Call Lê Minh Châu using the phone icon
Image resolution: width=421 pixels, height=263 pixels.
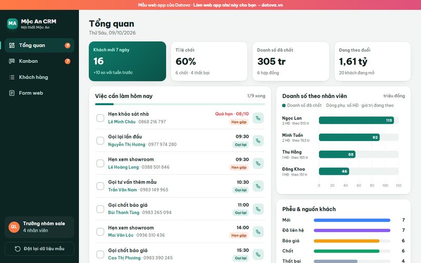258,118
